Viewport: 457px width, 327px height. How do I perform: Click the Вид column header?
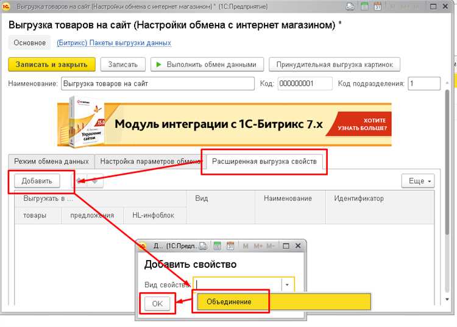221,207
